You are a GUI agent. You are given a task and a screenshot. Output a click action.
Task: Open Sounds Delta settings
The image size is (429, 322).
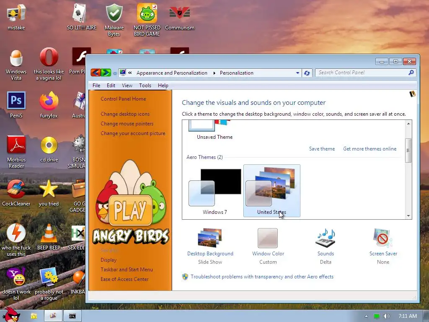coord(326,246)
